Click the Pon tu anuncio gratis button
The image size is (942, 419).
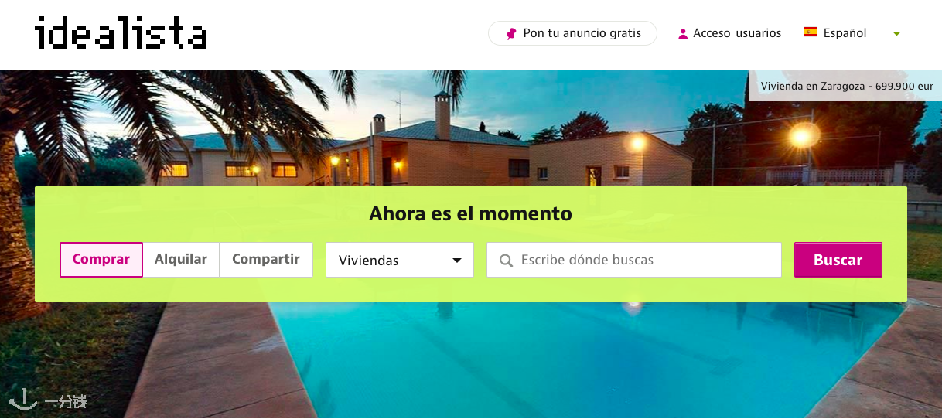tap(572, 33)
